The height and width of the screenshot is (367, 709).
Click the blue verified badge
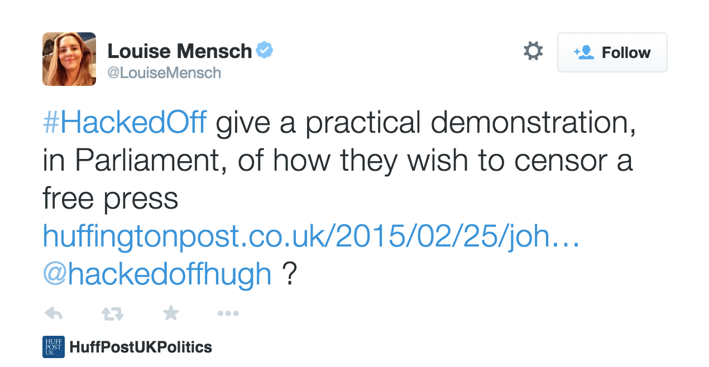point(264,51)
